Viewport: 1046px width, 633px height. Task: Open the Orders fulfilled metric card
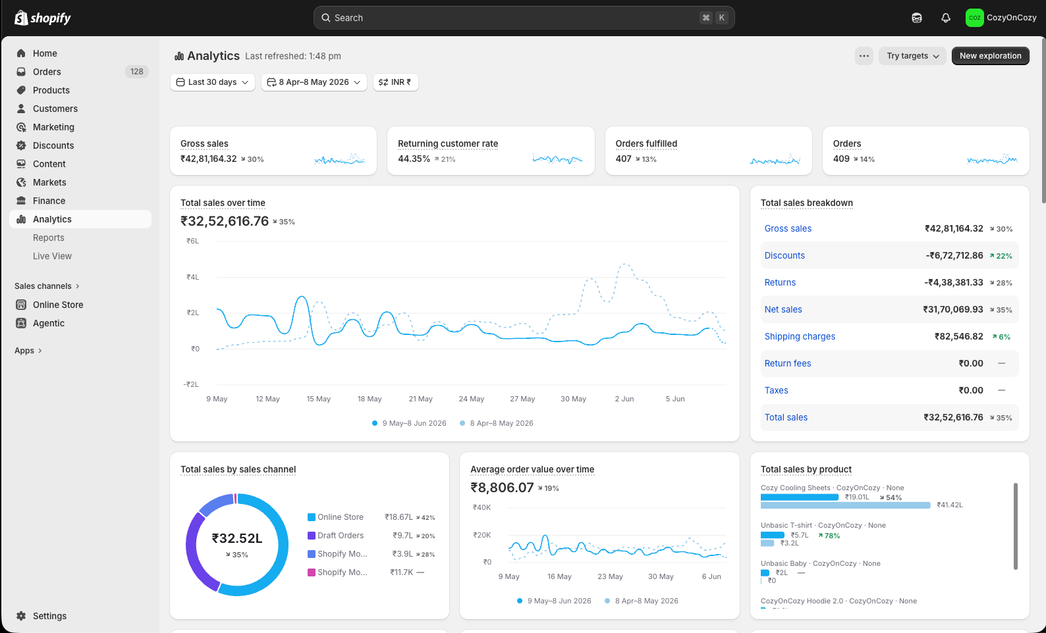click(708, 151)
